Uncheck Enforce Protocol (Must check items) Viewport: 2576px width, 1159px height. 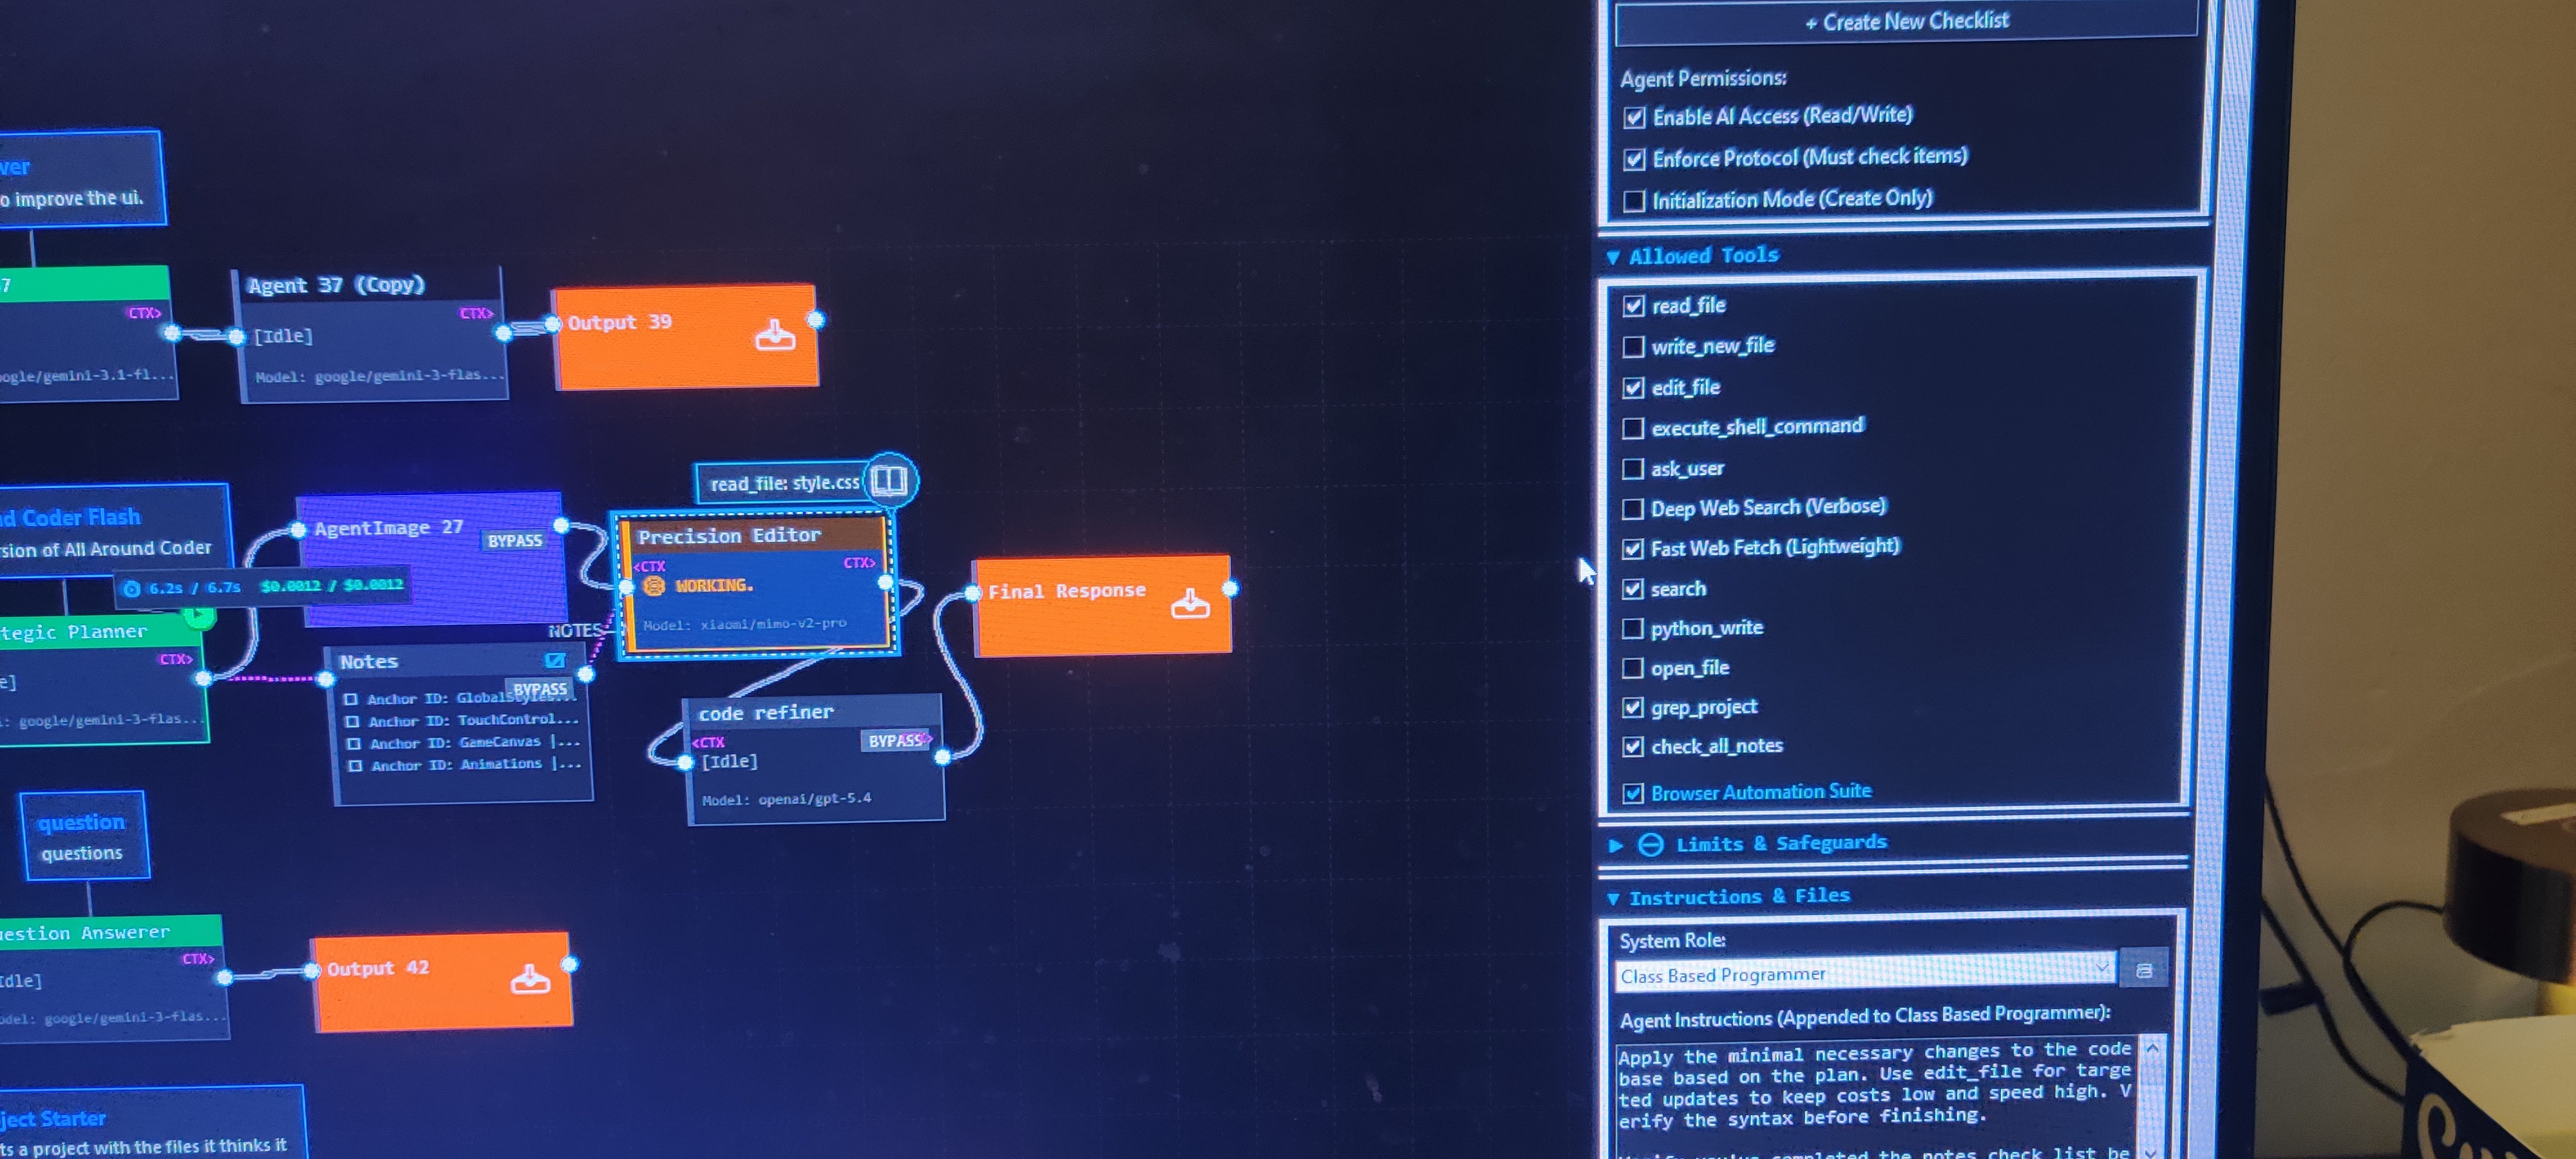1634,159
